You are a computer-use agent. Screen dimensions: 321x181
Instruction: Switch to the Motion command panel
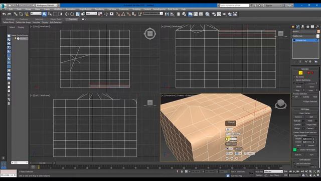[x=307, y=27]
